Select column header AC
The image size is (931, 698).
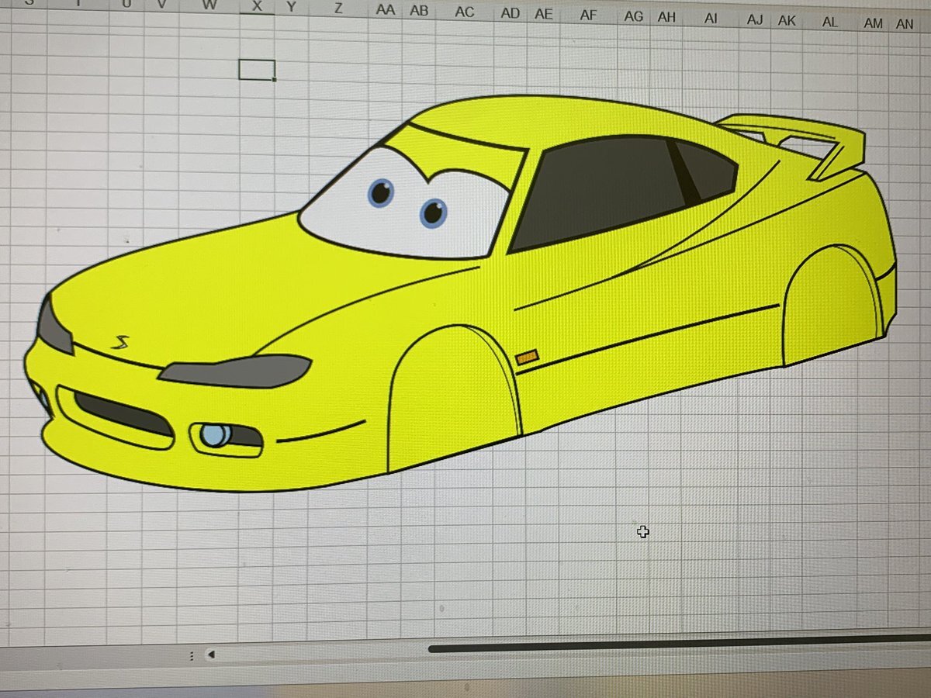(464, 12)
